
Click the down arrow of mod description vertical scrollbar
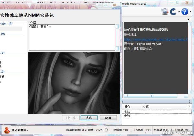190,92
